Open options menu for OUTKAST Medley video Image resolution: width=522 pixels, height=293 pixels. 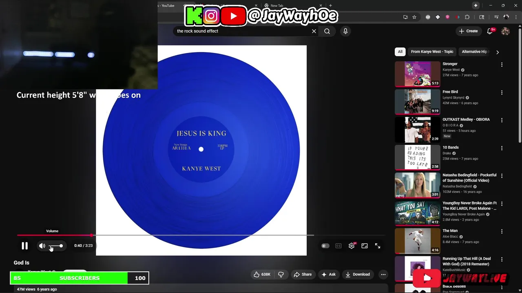point(502,120)
